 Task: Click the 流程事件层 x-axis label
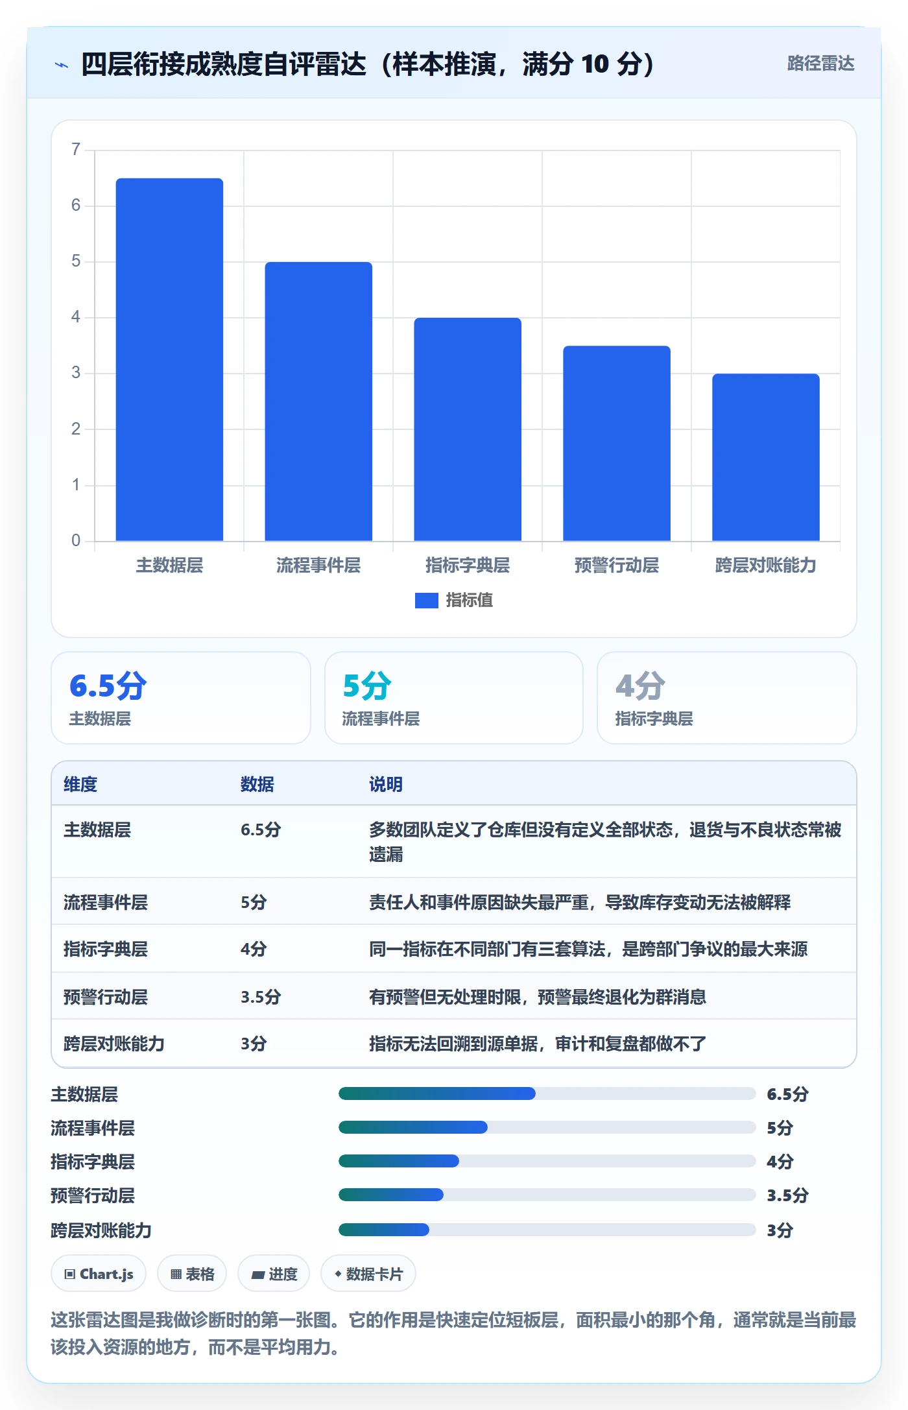coord(318,566)
